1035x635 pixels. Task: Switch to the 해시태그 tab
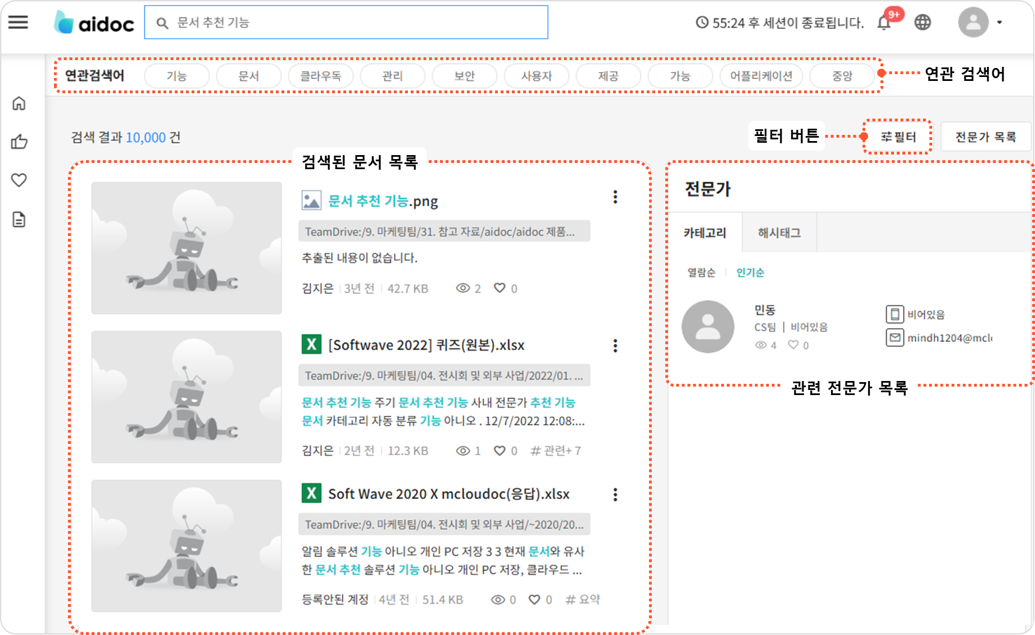coord(779,233)
